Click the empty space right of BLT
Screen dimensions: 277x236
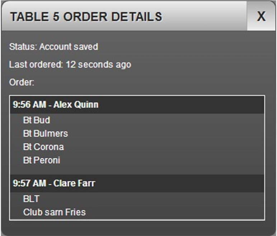(x=151, y=199)
